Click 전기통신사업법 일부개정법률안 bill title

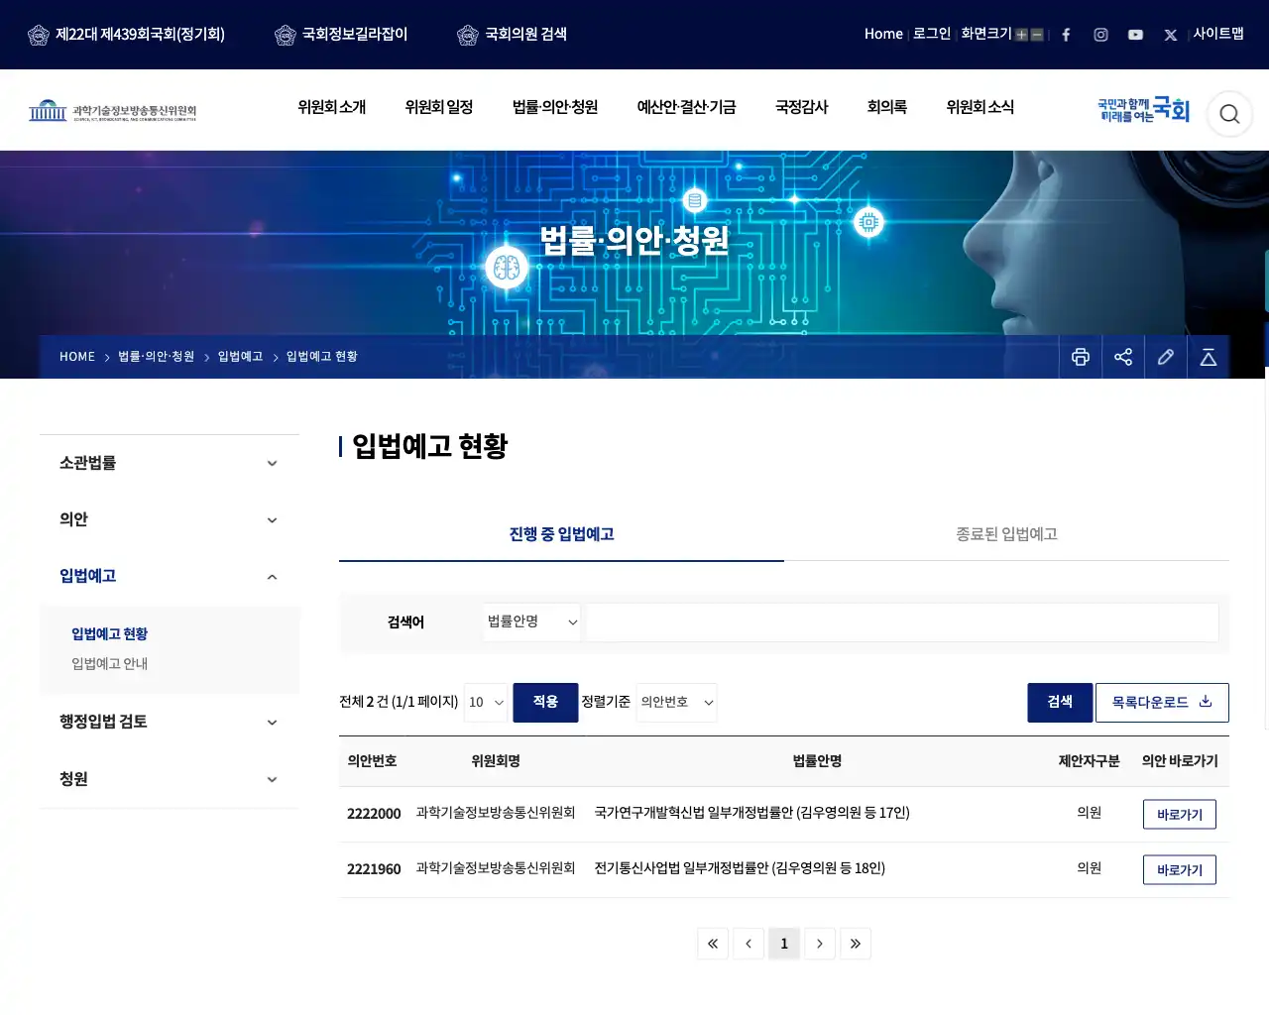click(x=740, y=868)
